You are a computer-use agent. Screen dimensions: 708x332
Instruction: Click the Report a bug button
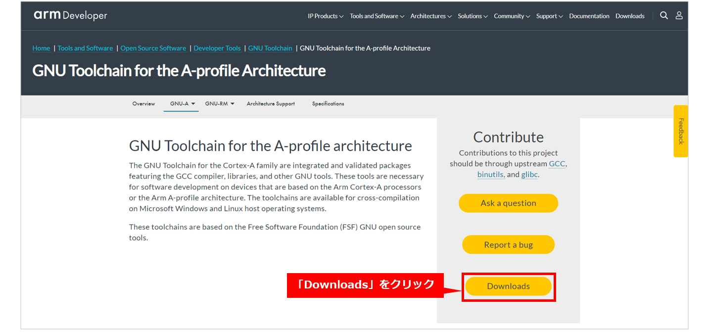pyautogui.click(x=508, y=245)
